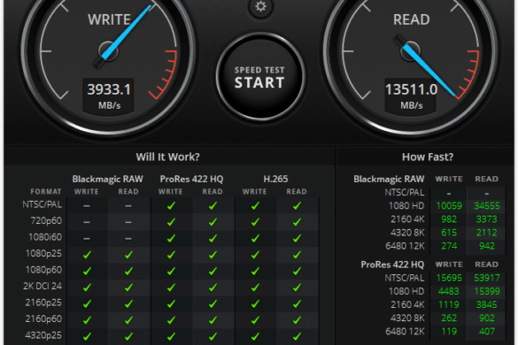Click Blackmagic RAW write checkmark for 1080p60
518x345 pixels.
(87, 271)
